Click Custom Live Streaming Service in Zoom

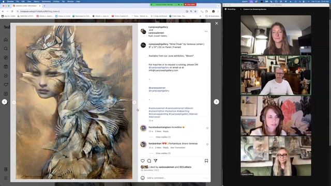coord(254,9)
